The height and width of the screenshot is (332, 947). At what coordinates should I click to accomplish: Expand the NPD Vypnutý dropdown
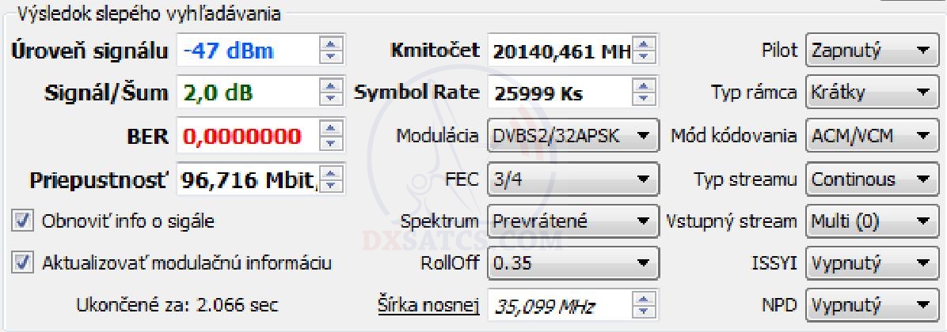pos(872,306)
